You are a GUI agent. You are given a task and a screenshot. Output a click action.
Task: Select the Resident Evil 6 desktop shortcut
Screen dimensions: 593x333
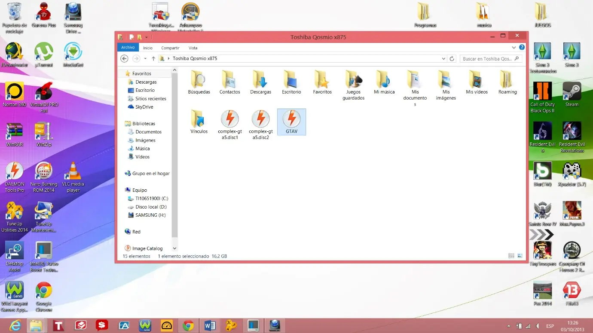pyautogui.click(x=542, y=138)
